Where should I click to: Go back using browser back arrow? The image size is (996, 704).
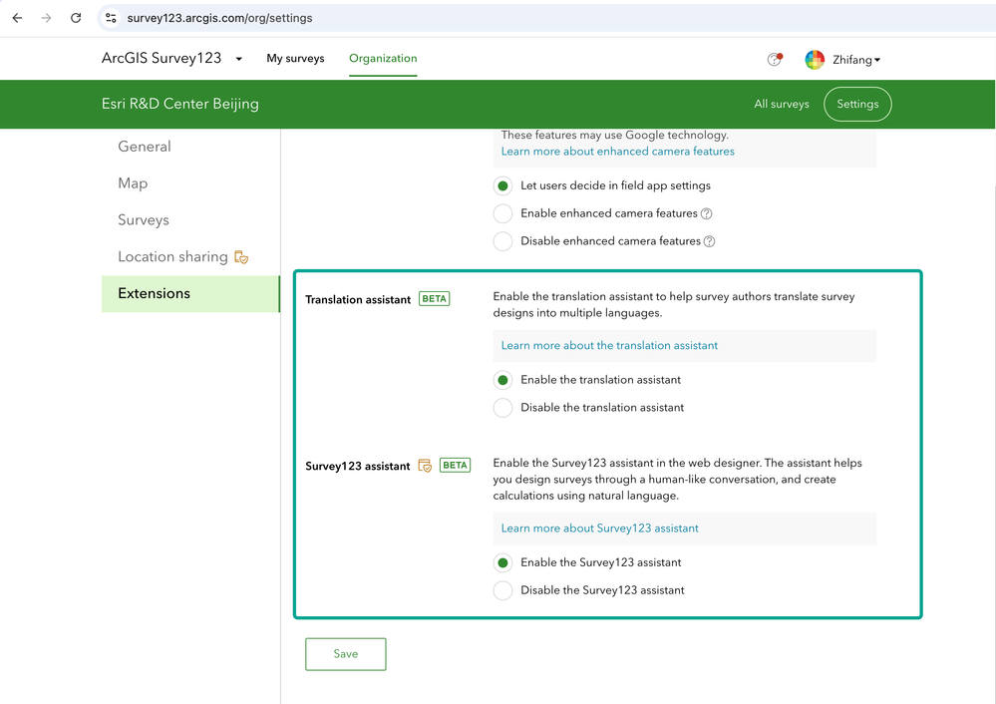17,18
